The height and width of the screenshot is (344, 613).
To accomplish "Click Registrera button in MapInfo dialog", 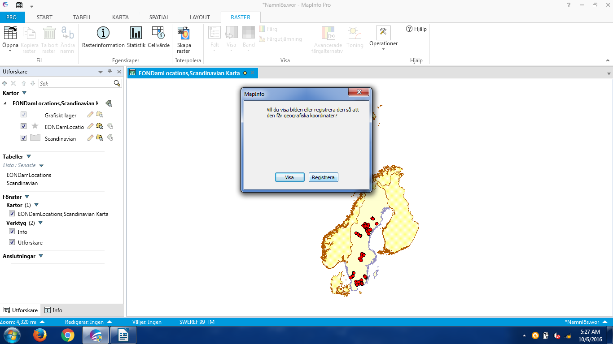I will [x=323, y=177].
